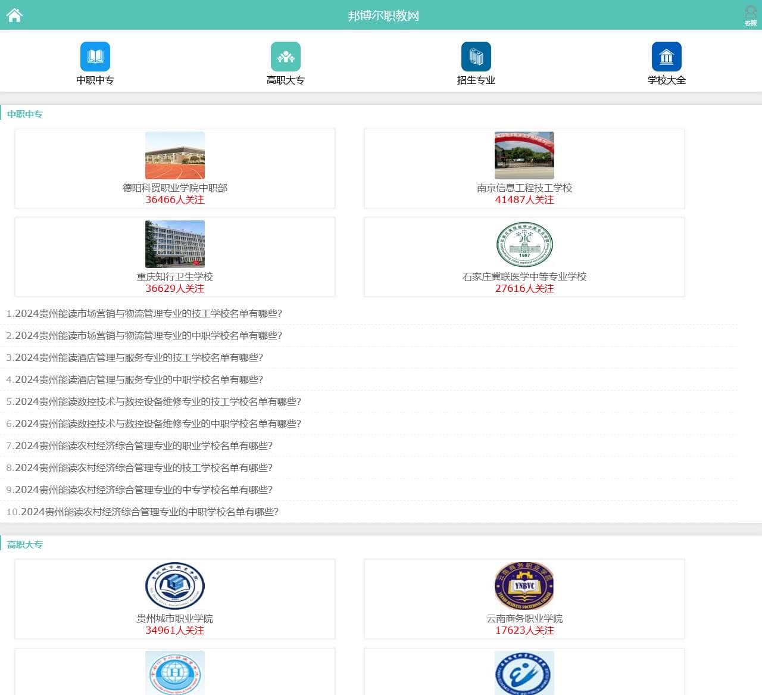This screenshot has width=762, height=695.
Task: Open article 6 on 数控技术 中职学校
Action: tap(158, 424)
